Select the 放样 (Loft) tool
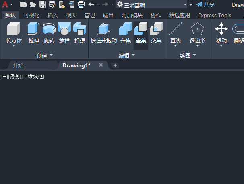This screenshot has width=244, height=184. click(64, 33)
